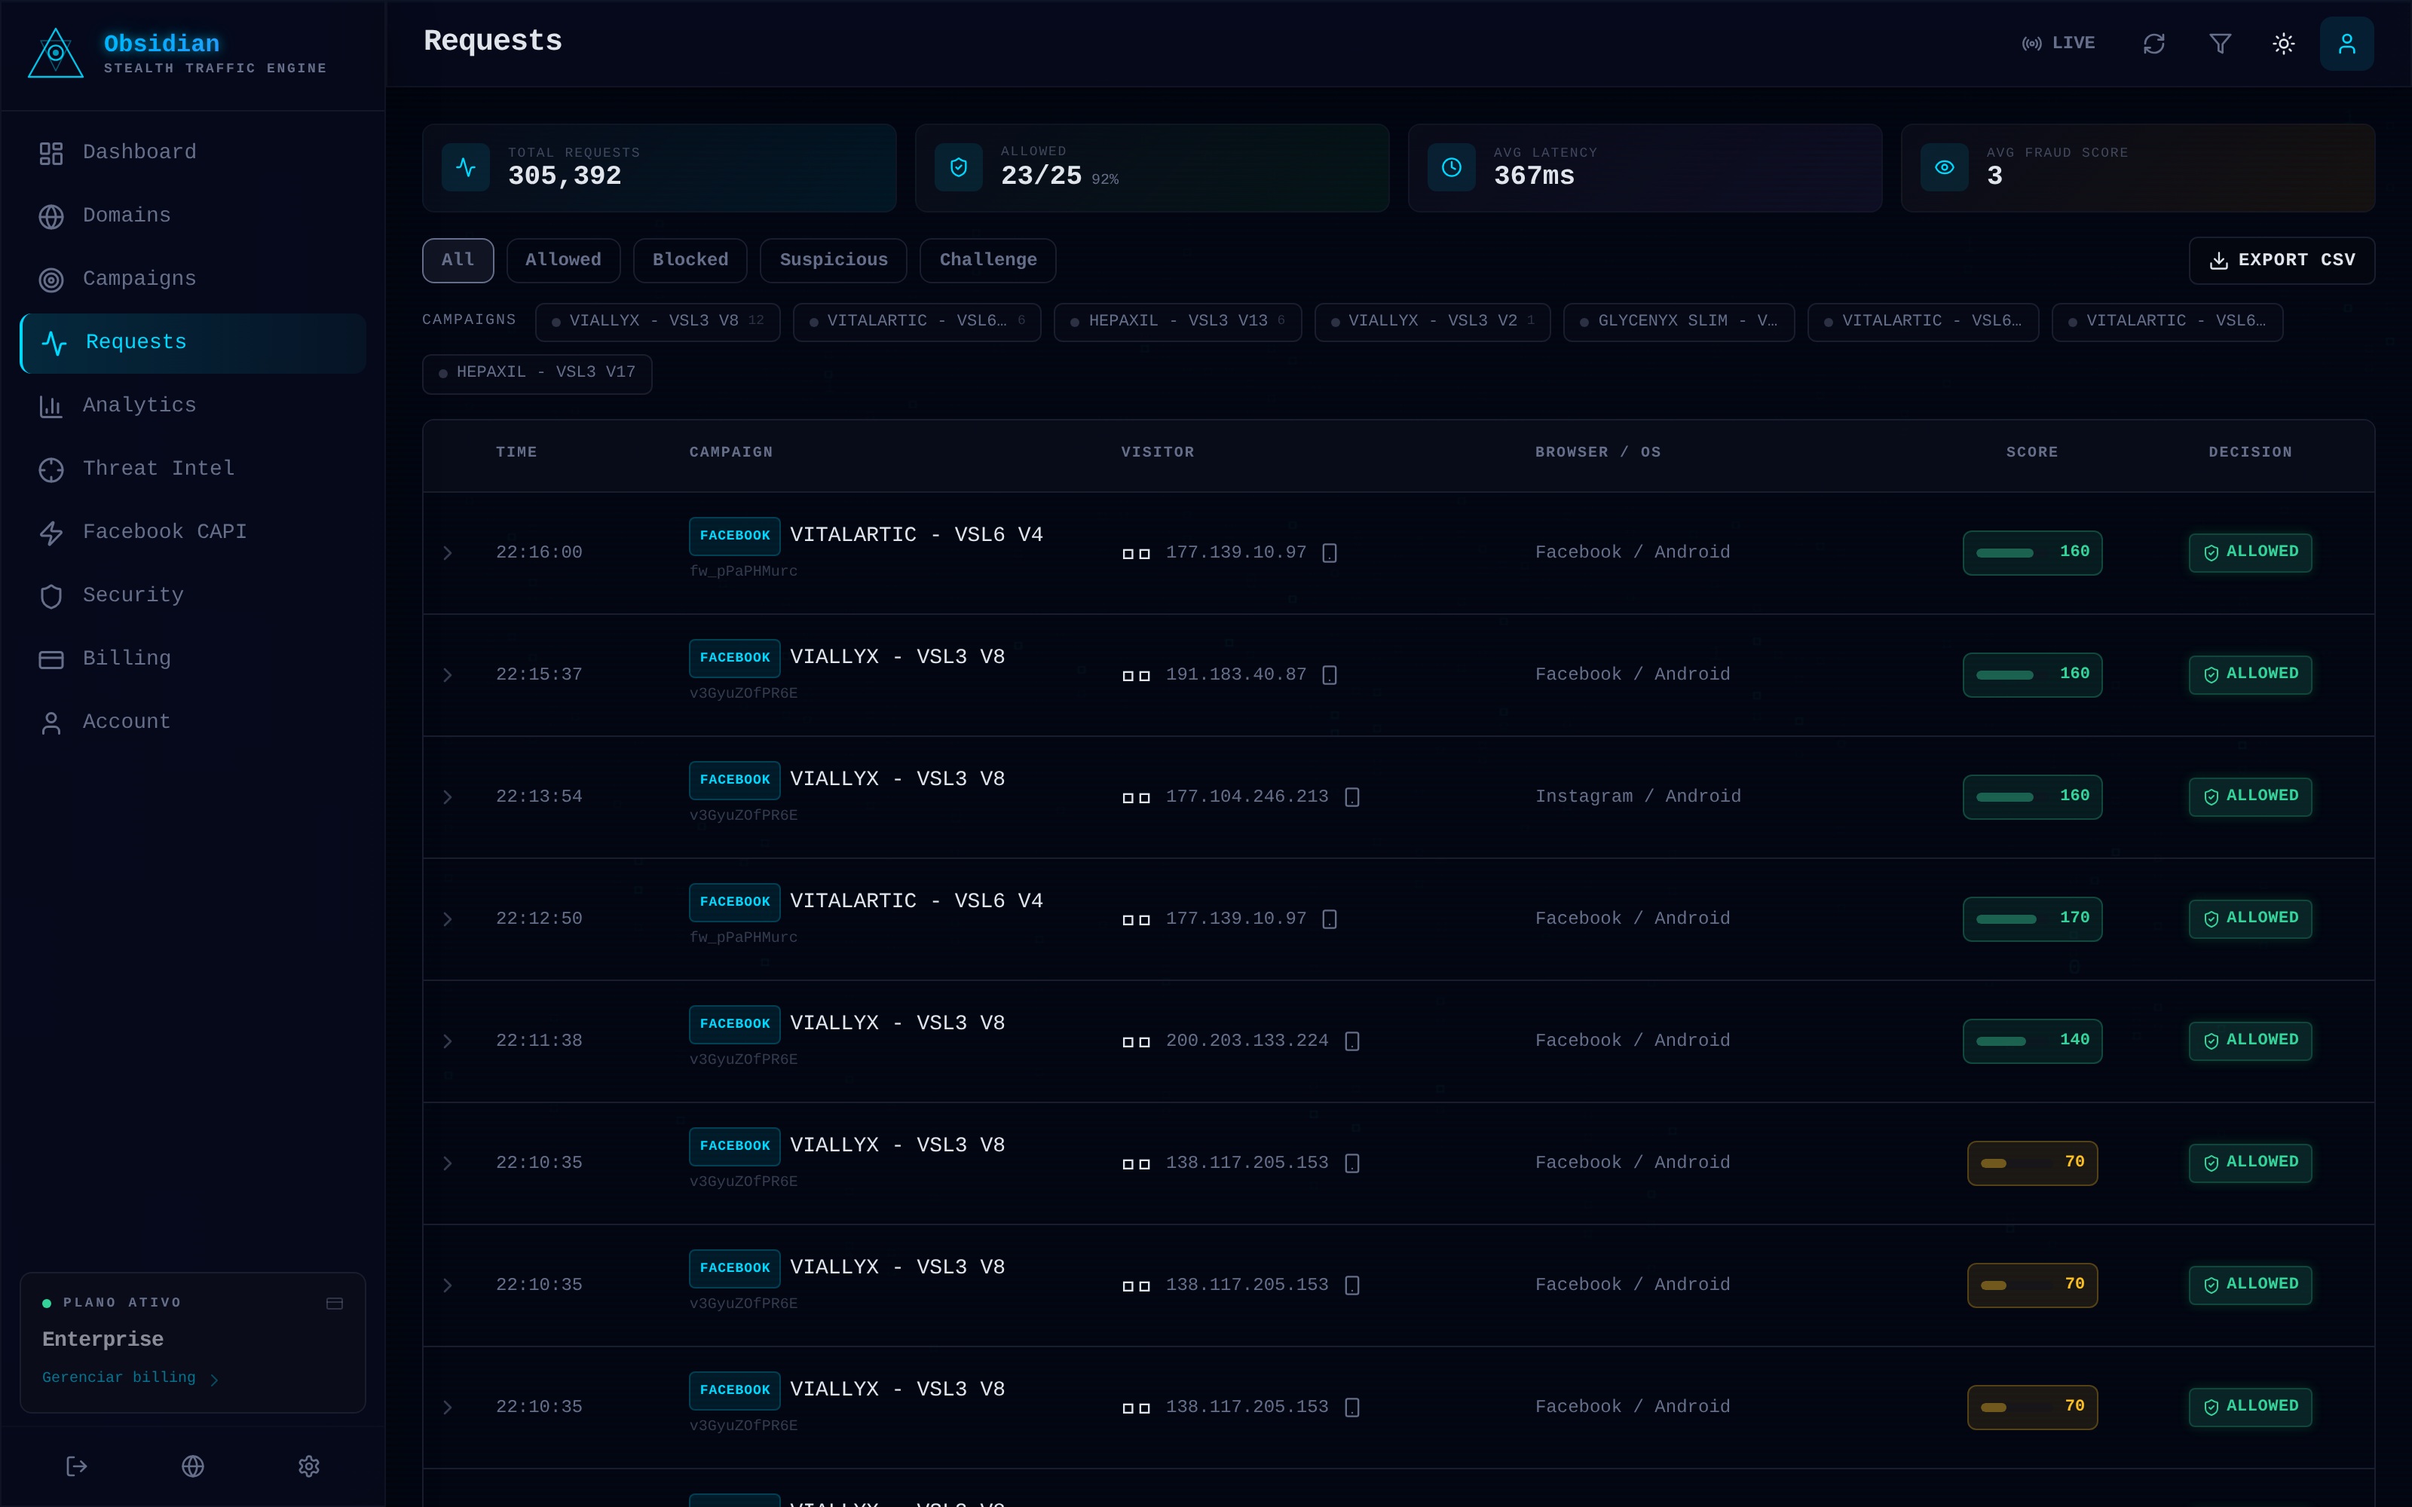This screenshot has width=2412, height=1507.
Task: Click the Total Requests value 305,392
Action: pos(564,176)
